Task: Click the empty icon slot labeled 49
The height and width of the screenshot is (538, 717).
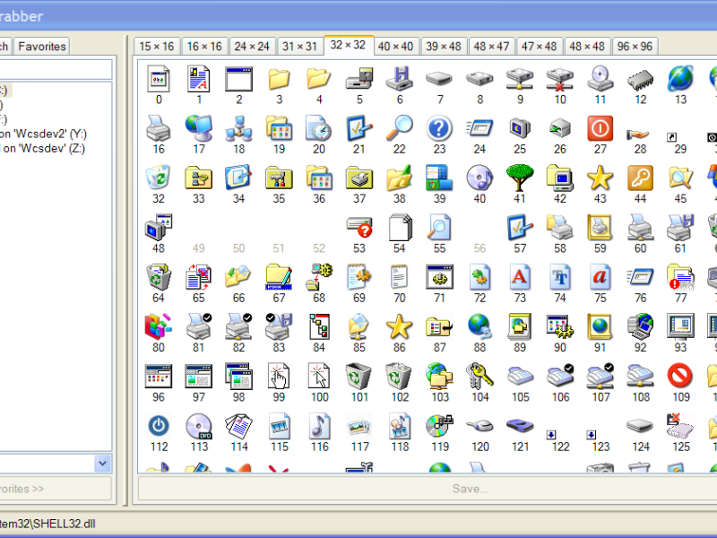Action: click(198, 234)
